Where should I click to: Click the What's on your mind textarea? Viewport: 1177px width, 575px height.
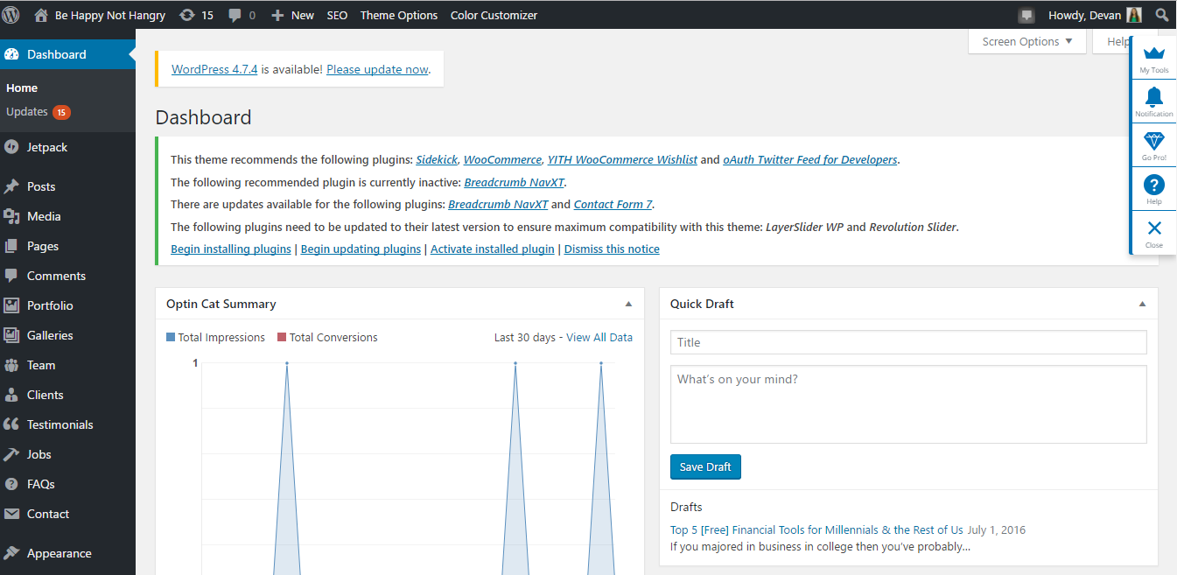(908, 404)
